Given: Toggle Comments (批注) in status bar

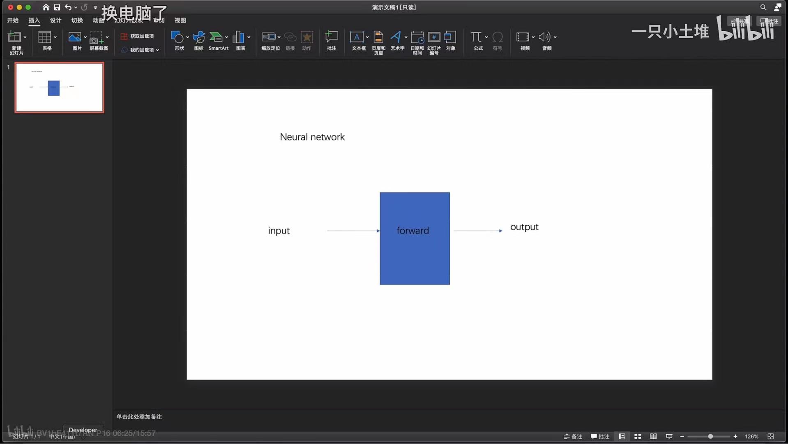Looking at the screenshot, I should (600, 436).
